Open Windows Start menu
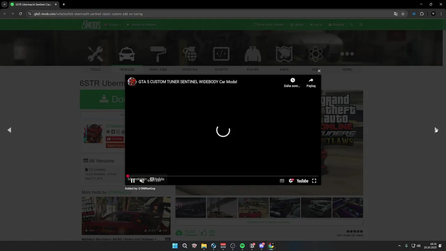Viewport: 446px width, 251px height. [x=175, y=246]
